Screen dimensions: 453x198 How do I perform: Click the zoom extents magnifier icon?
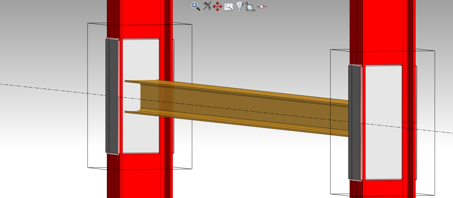(195, 6)
